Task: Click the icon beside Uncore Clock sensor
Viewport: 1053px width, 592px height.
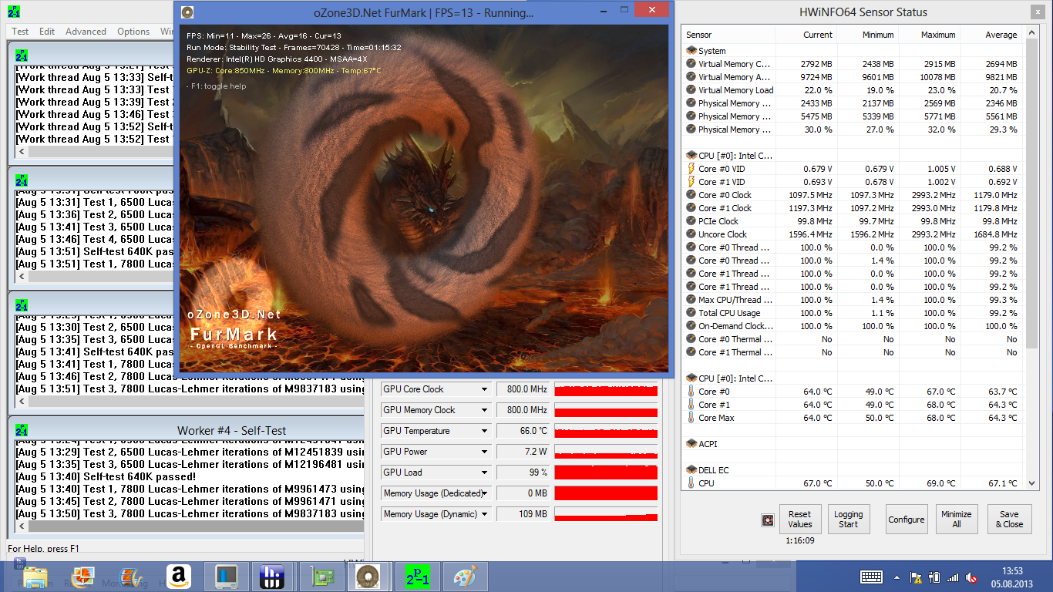Action: (691, 234)
